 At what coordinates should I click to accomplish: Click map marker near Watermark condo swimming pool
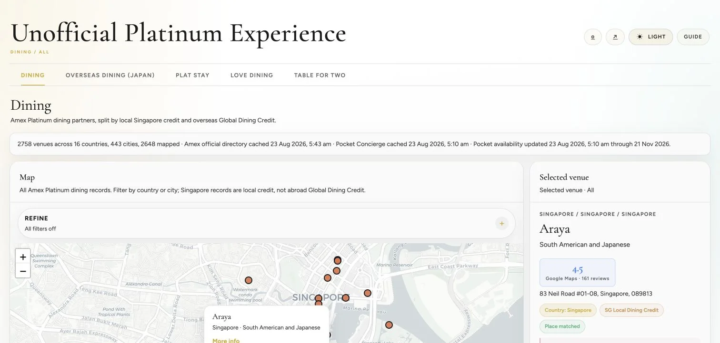(249, 280)
